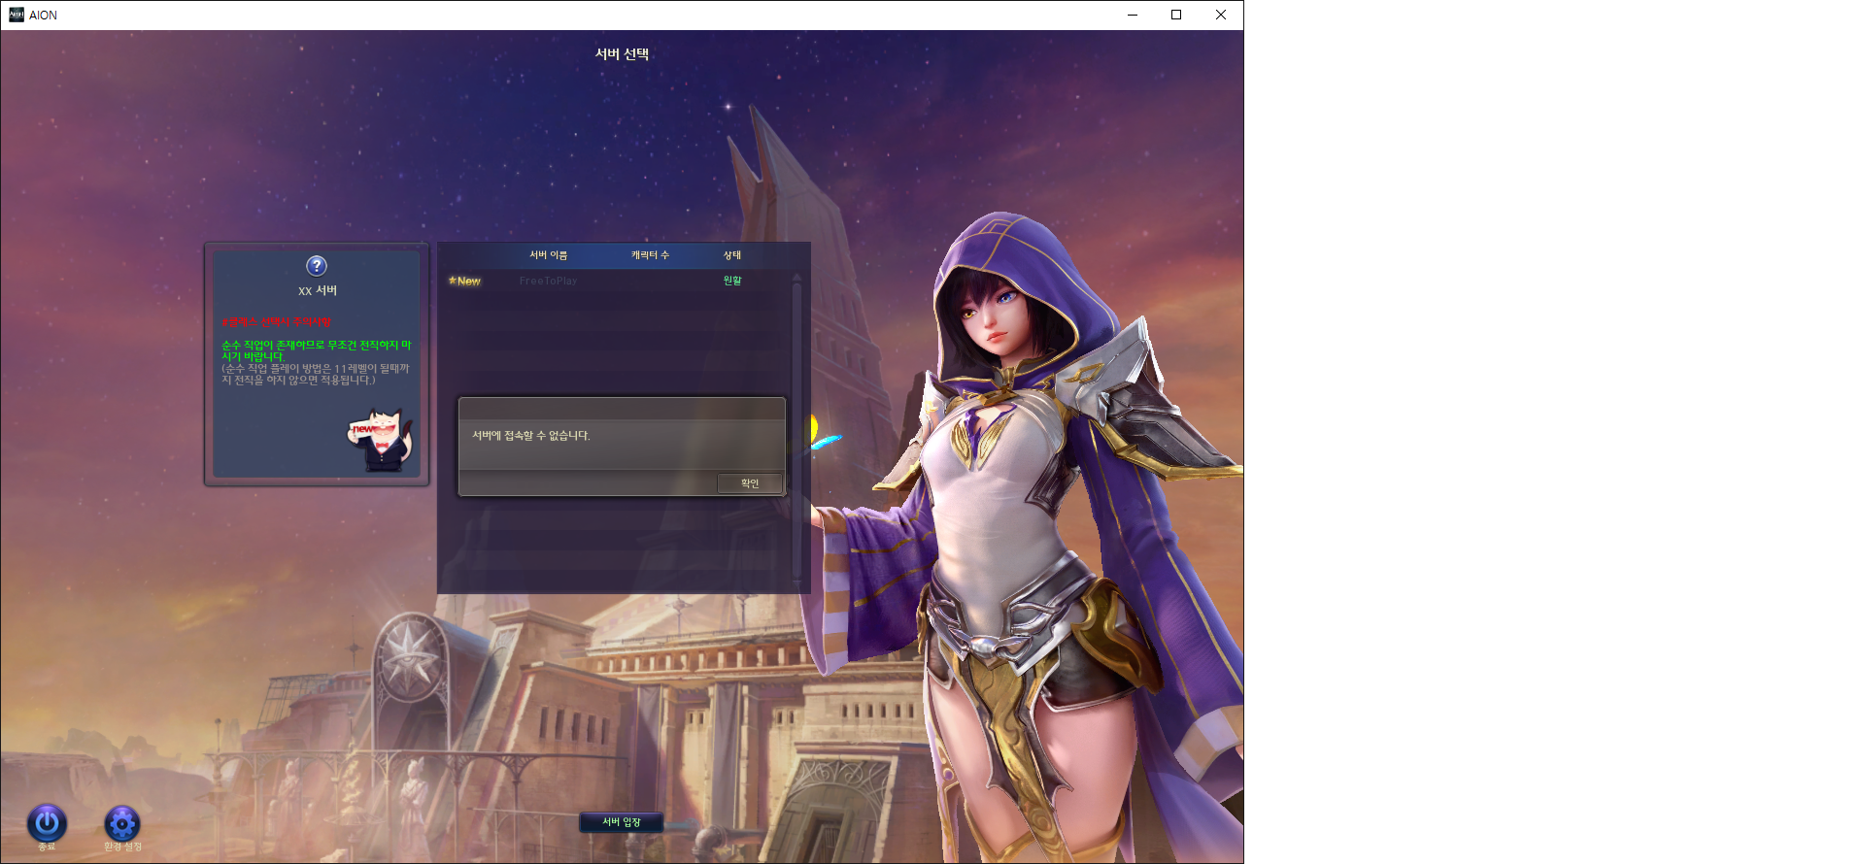The height and width of the screenshot is (864, 1863).
Task: Minimize the AION window
Action: click(x=1132, y=15)
